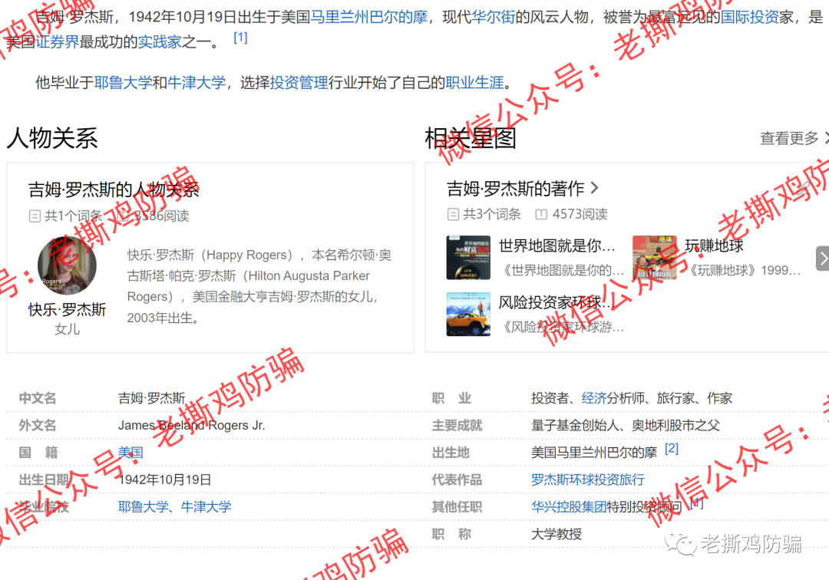Open the 世界地图就是你… book title
The width and height of the screenshot is (829, 580).
coord(557,246)
